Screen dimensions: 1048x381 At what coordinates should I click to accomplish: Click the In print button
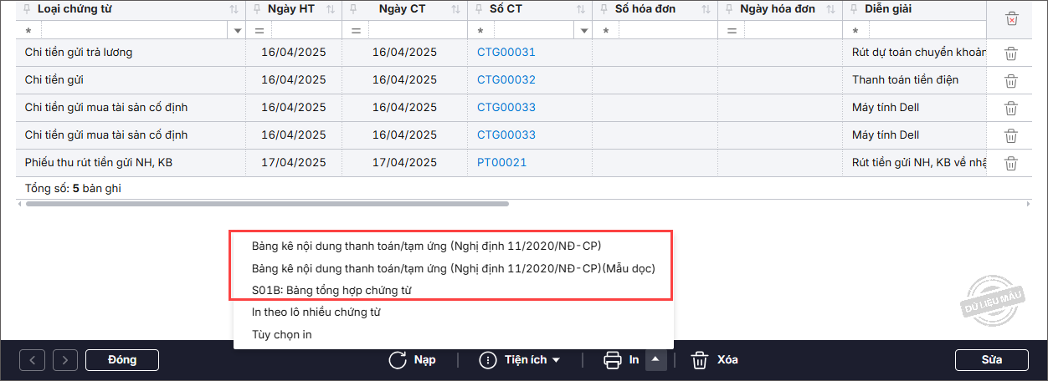point(622,360)
